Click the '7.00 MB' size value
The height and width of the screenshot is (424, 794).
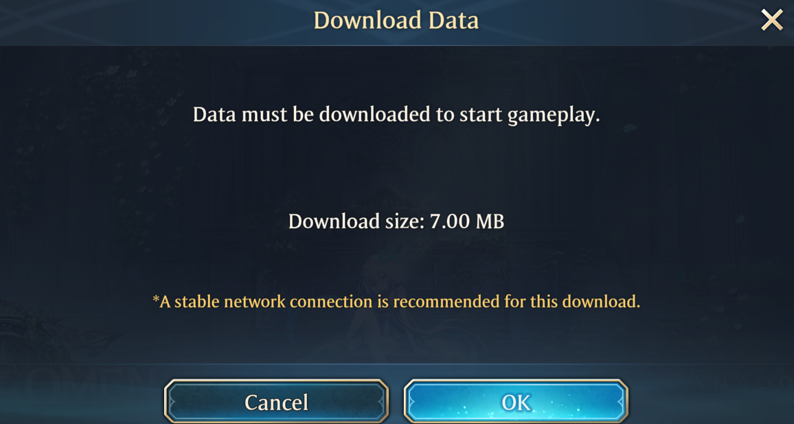(x=467, y=221)
